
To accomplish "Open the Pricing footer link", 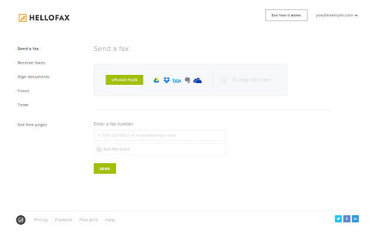I will coord(41,220).
